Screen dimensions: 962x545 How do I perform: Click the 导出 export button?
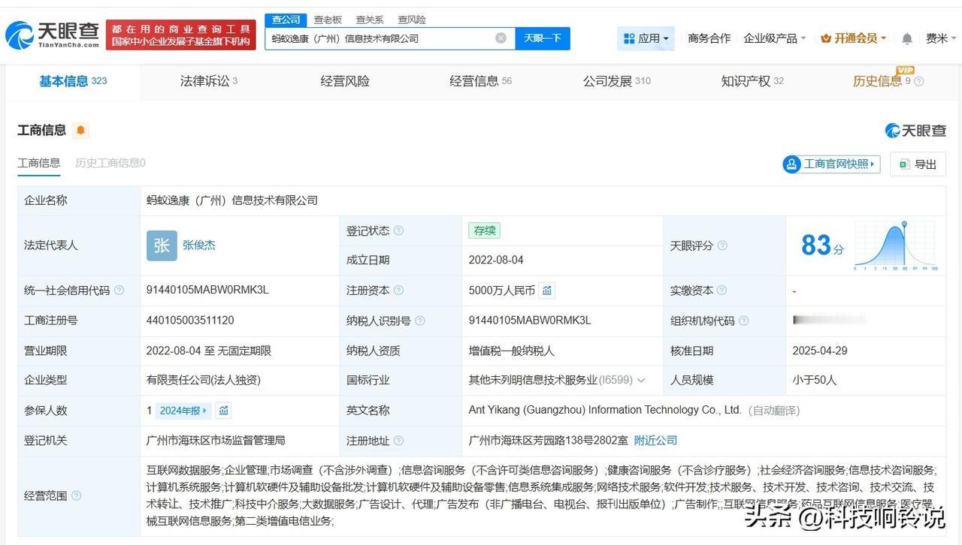click(x=918, y=164)
